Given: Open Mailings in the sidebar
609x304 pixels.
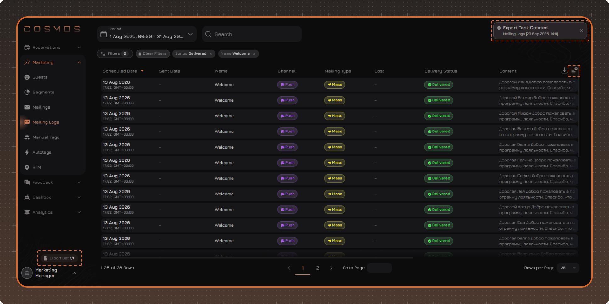Looking at the screenshot, I should (41, 107).
